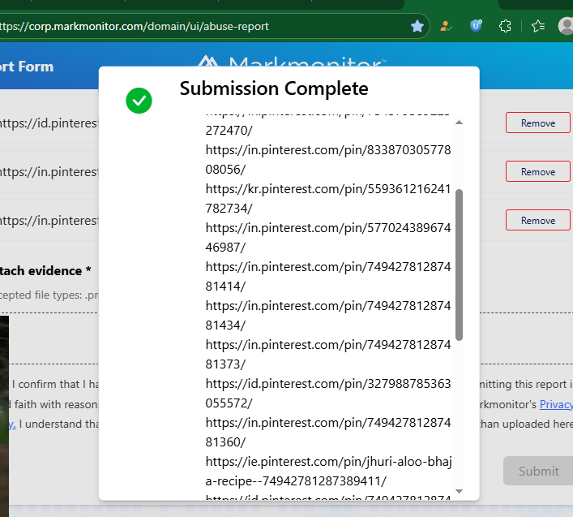
Task: Select the ie.pinterest.com jhuri-aloo-bhaja-recipe URL
Action: pos(328,472)
